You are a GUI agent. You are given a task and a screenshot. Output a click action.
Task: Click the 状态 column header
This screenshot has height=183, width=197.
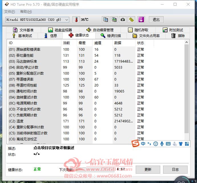[x=145, y=43]
